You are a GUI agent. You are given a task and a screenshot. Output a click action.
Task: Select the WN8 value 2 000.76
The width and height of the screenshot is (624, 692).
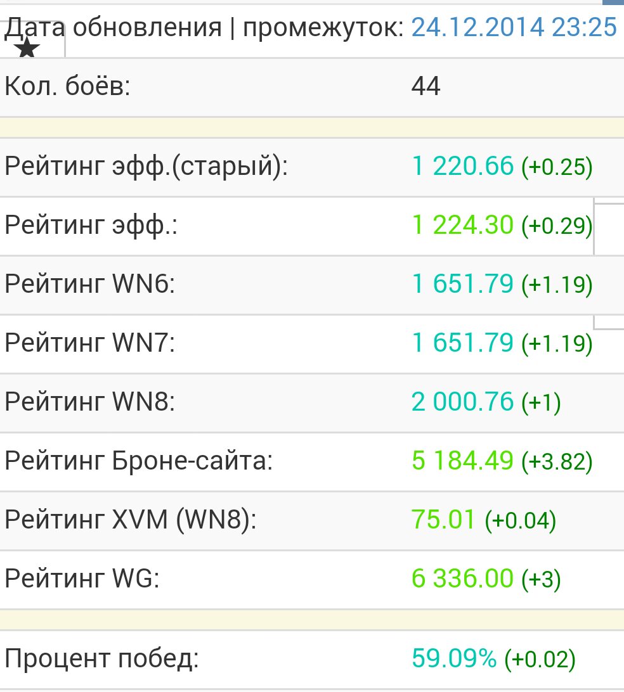[462, 402]
